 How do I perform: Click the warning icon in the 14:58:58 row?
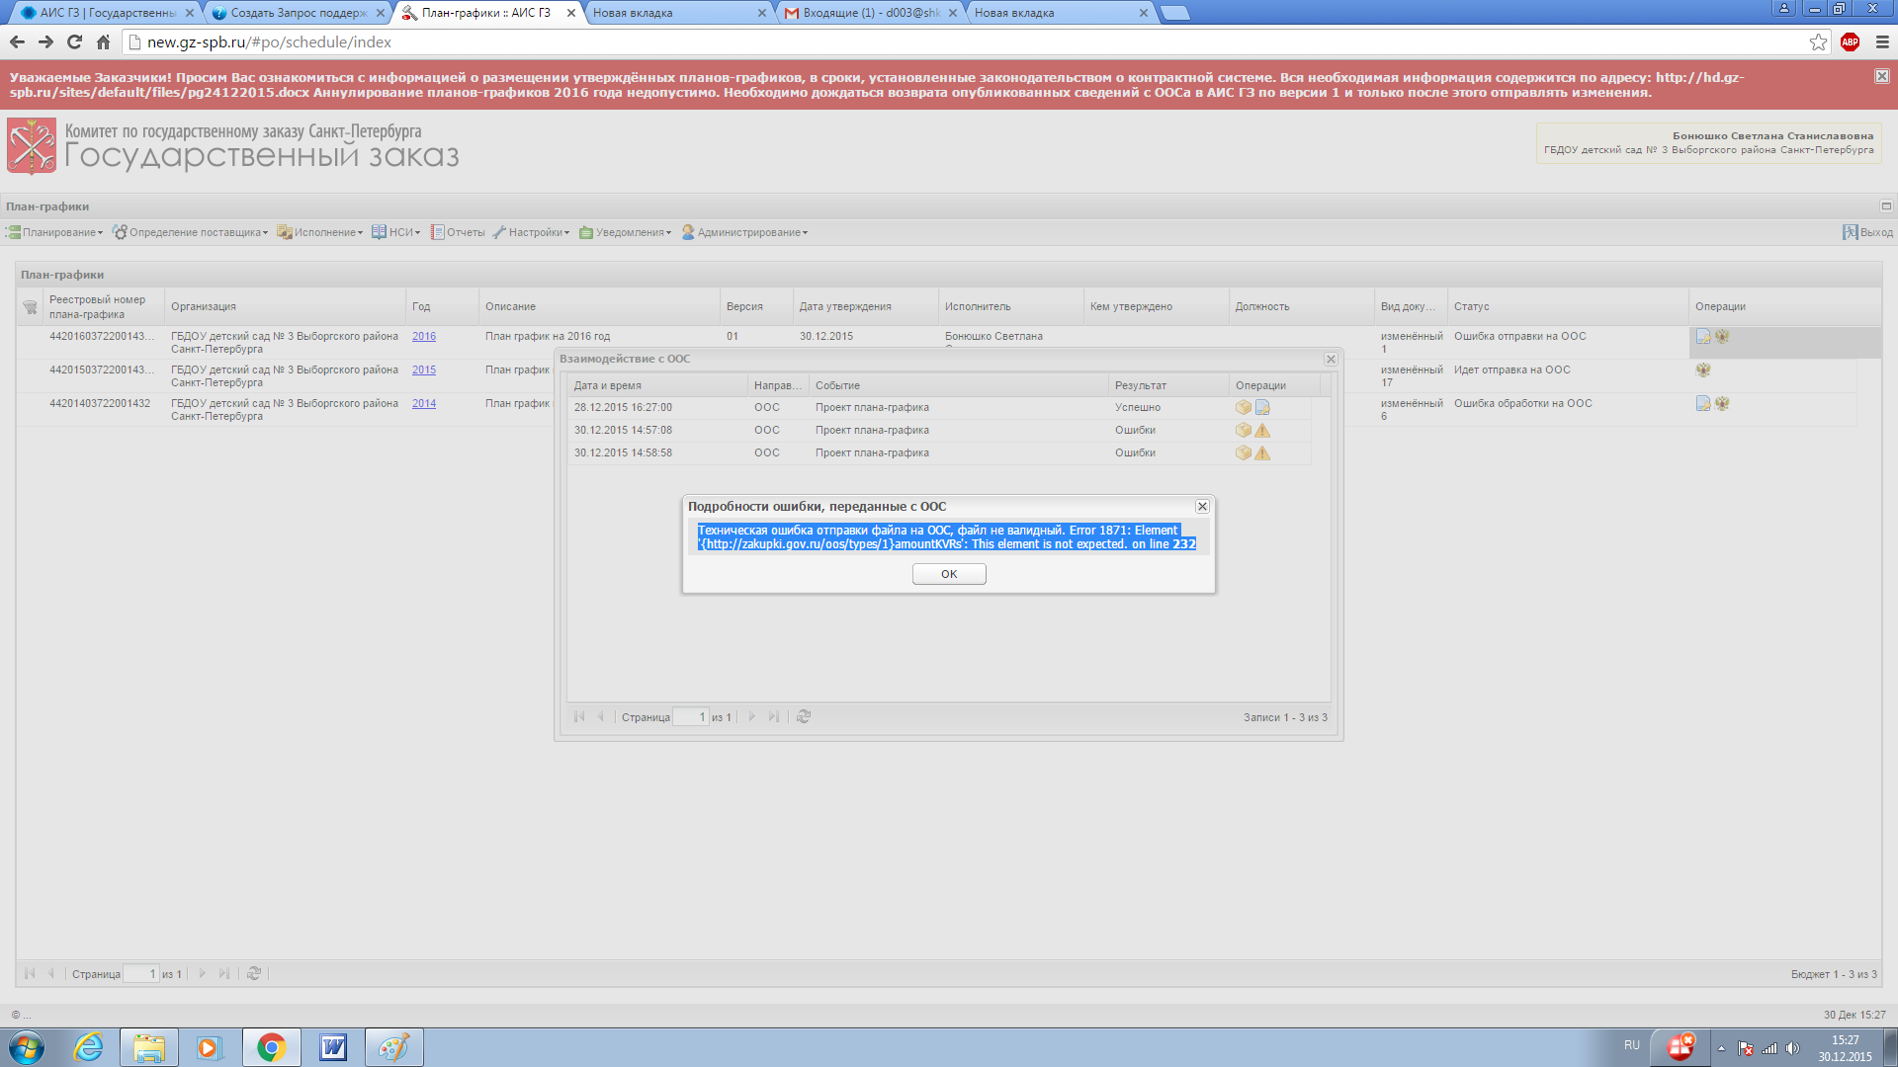[1262, 453]
